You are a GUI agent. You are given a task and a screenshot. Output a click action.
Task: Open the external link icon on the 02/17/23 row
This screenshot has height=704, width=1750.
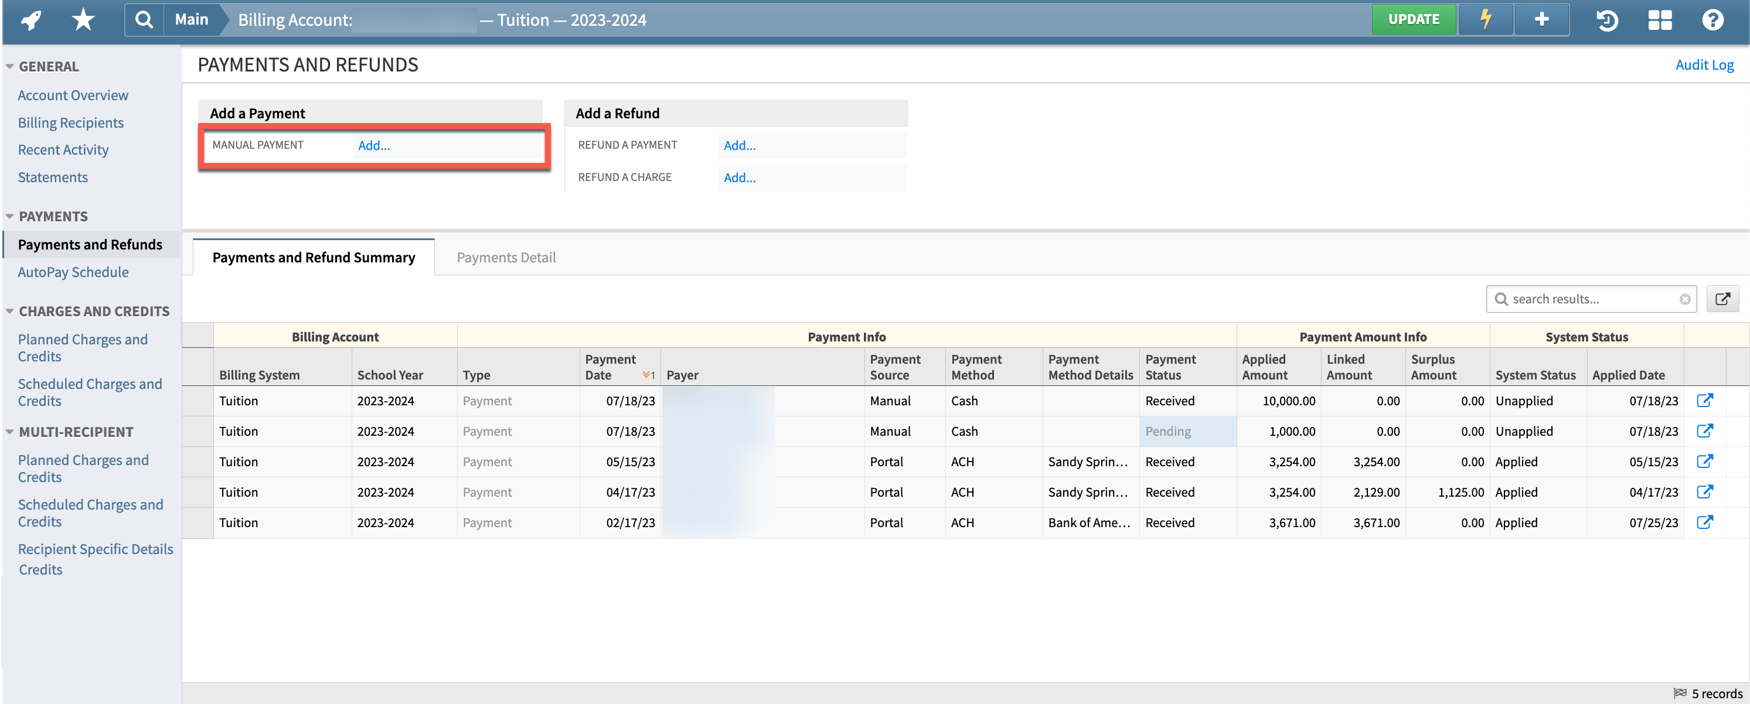point(1706,523)
